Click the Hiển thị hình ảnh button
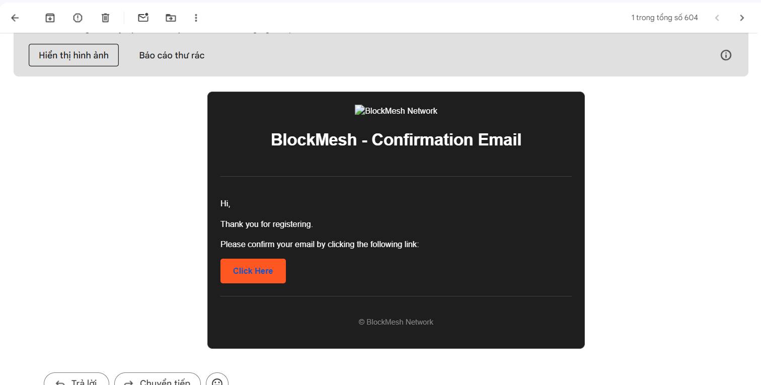 tap(73, 55)
